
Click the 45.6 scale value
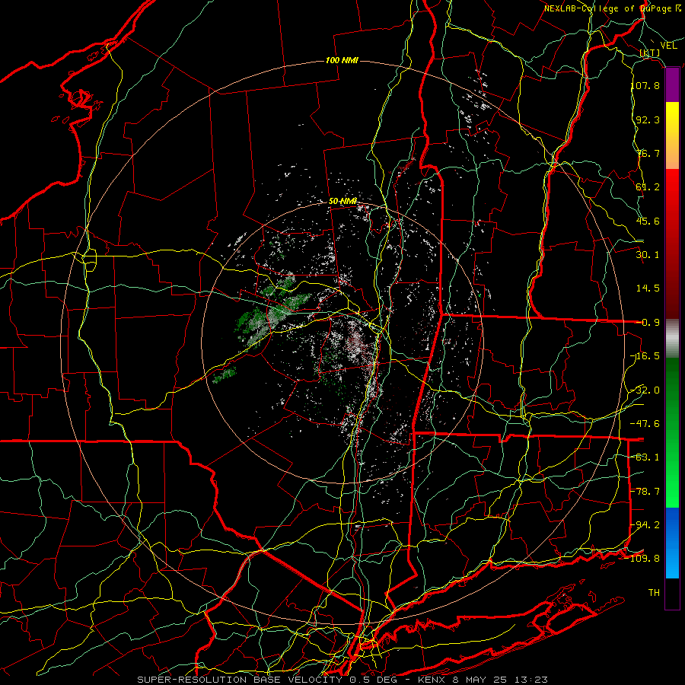[x=648, y=221]
